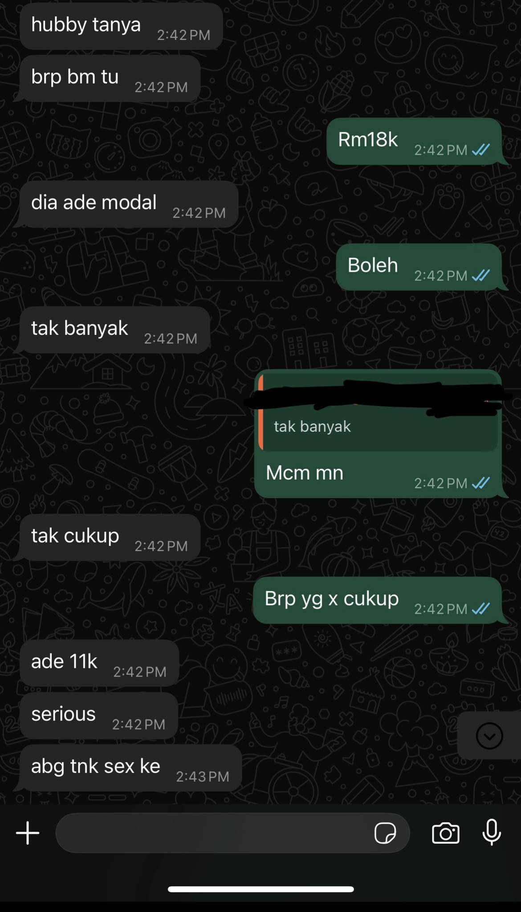Start voice recording with microphone icon
This screenshot has height=912, width=521.
492,832
